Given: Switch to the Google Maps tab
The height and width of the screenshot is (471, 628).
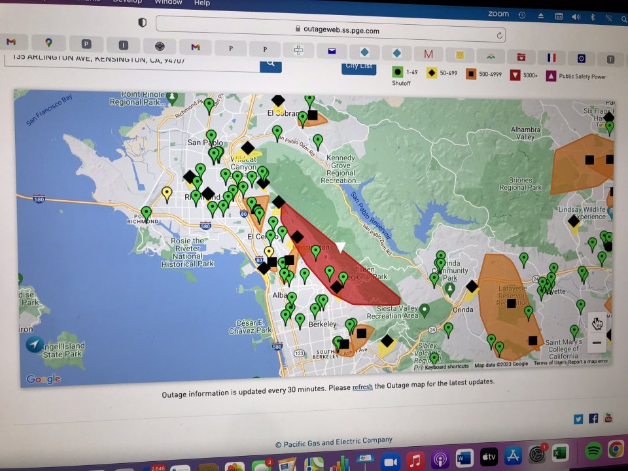Looking at the screenshot, I should click(x=48, y=43).
